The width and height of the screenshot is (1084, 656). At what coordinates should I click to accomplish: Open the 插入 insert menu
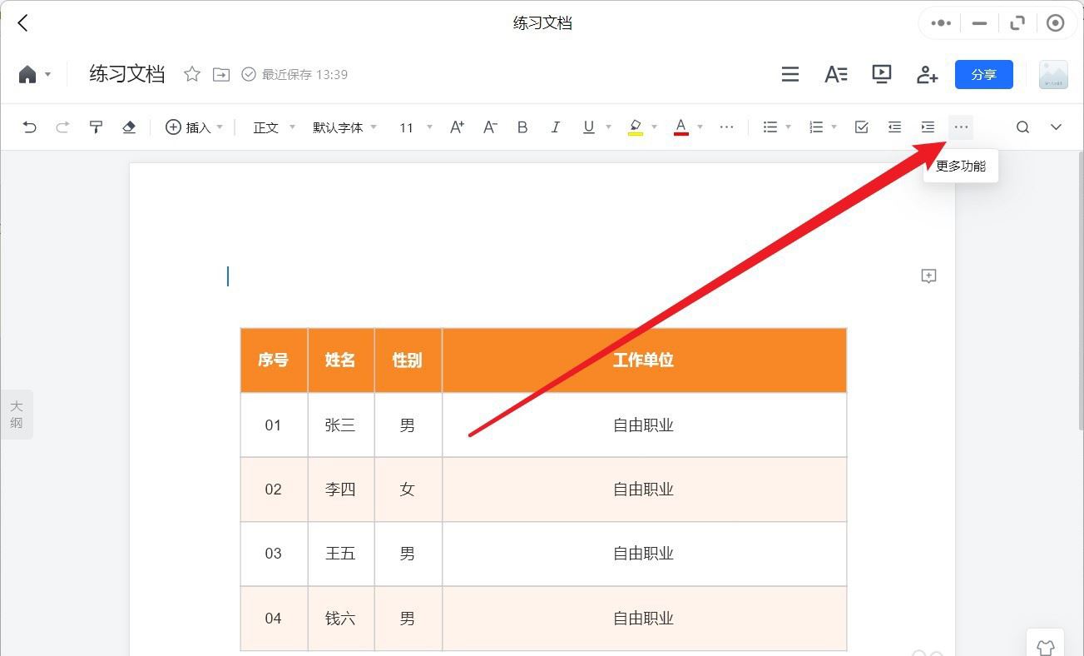195,127
